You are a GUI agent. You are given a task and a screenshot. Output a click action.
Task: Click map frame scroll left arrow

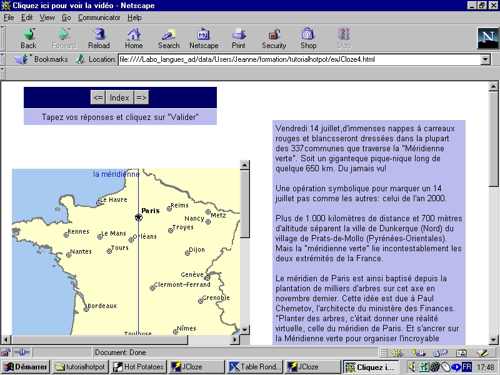click(x=6, y=339)
